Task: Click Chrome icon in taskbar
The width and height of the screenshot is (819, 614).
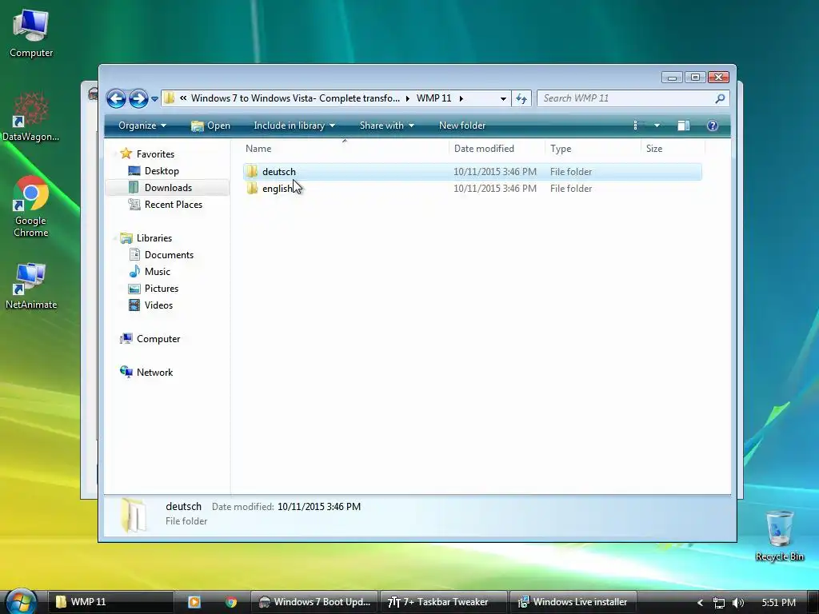Action: pyautogui.click(x=231, y=602)
